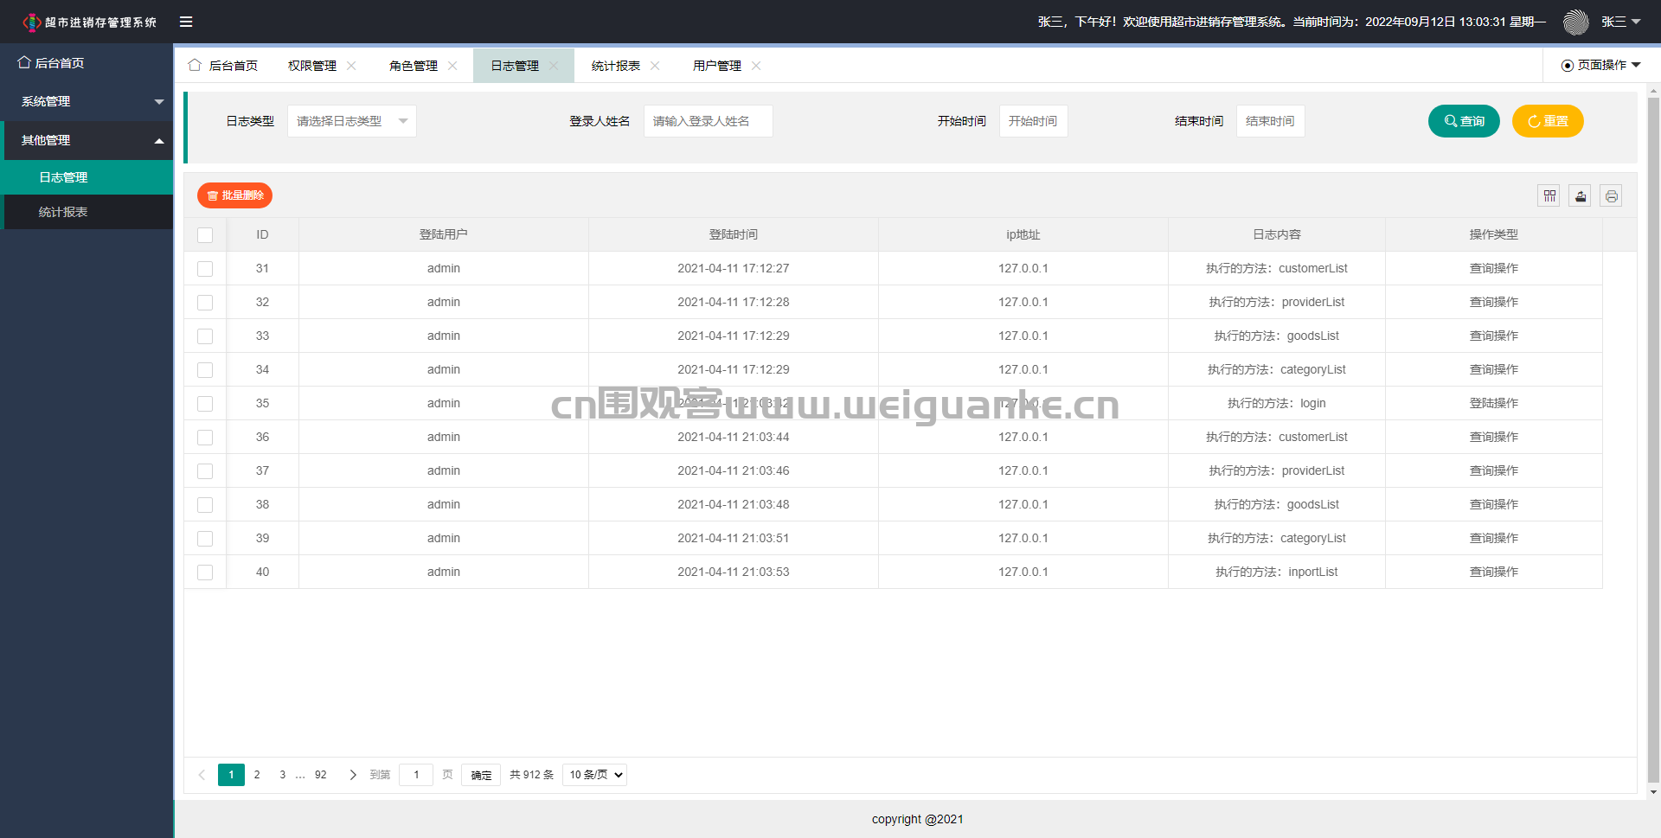This screenshot has width=1661, height=838.
Task: Open 后台首页 in the sidebar
Action: 87,62
